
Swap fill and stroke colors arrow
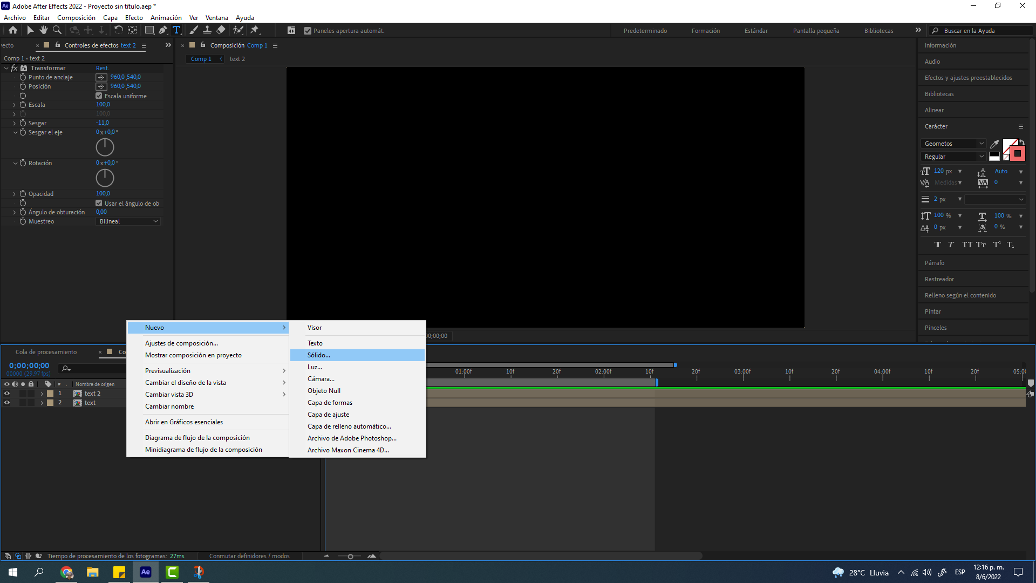pyautogui.click(x=1022, y=143)
